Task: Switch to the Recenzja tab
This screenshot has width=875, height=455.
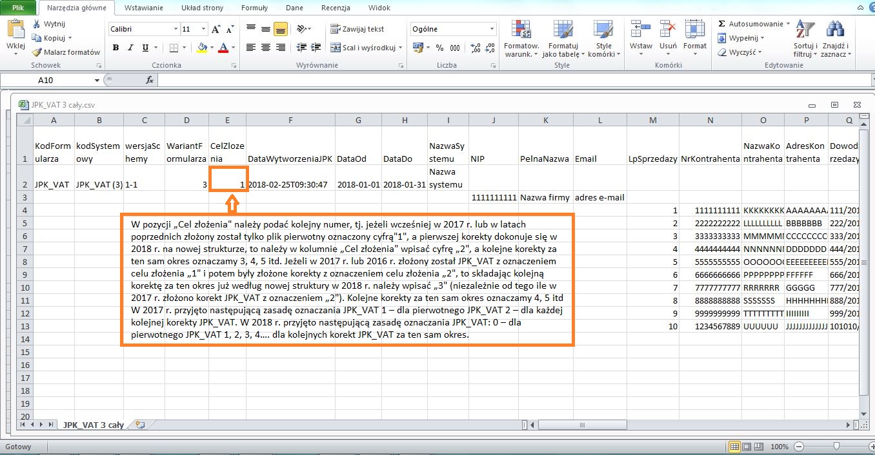Action: coord(336,8)
